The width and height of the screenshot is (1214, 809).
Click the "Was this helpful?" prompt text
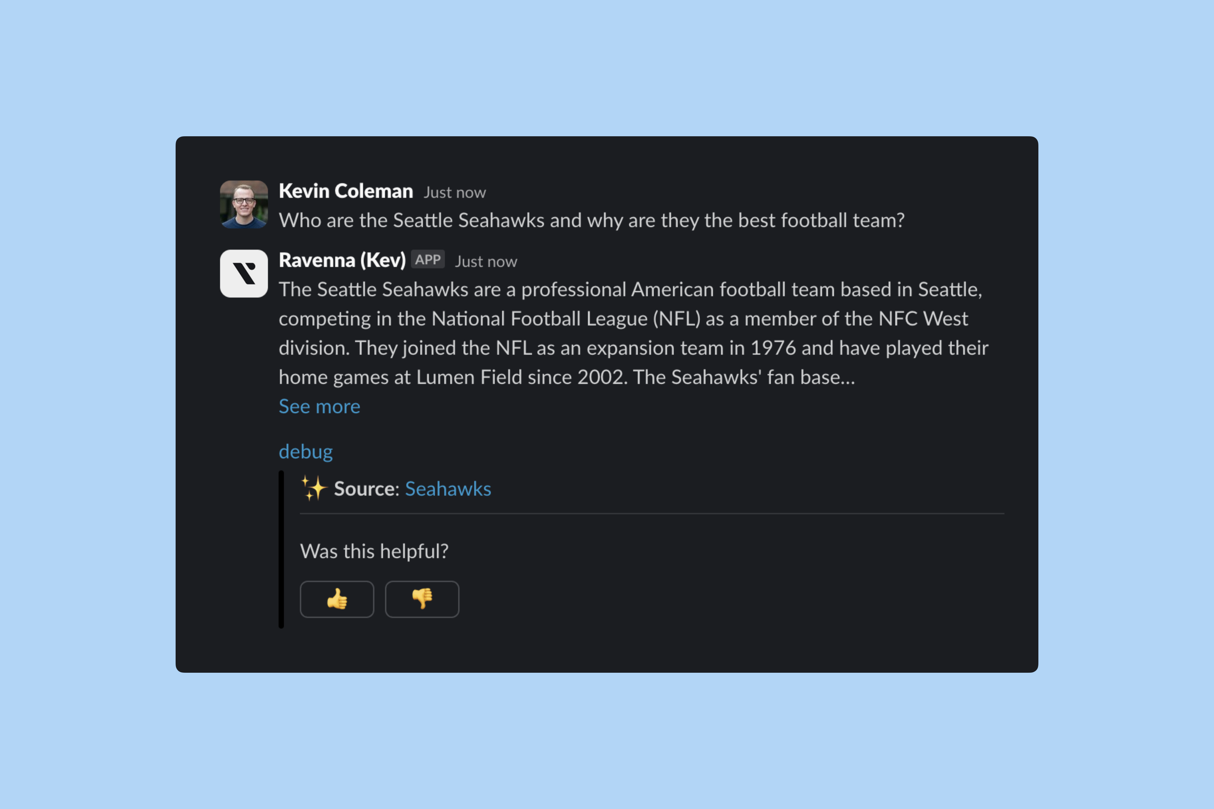coord(374,551)
